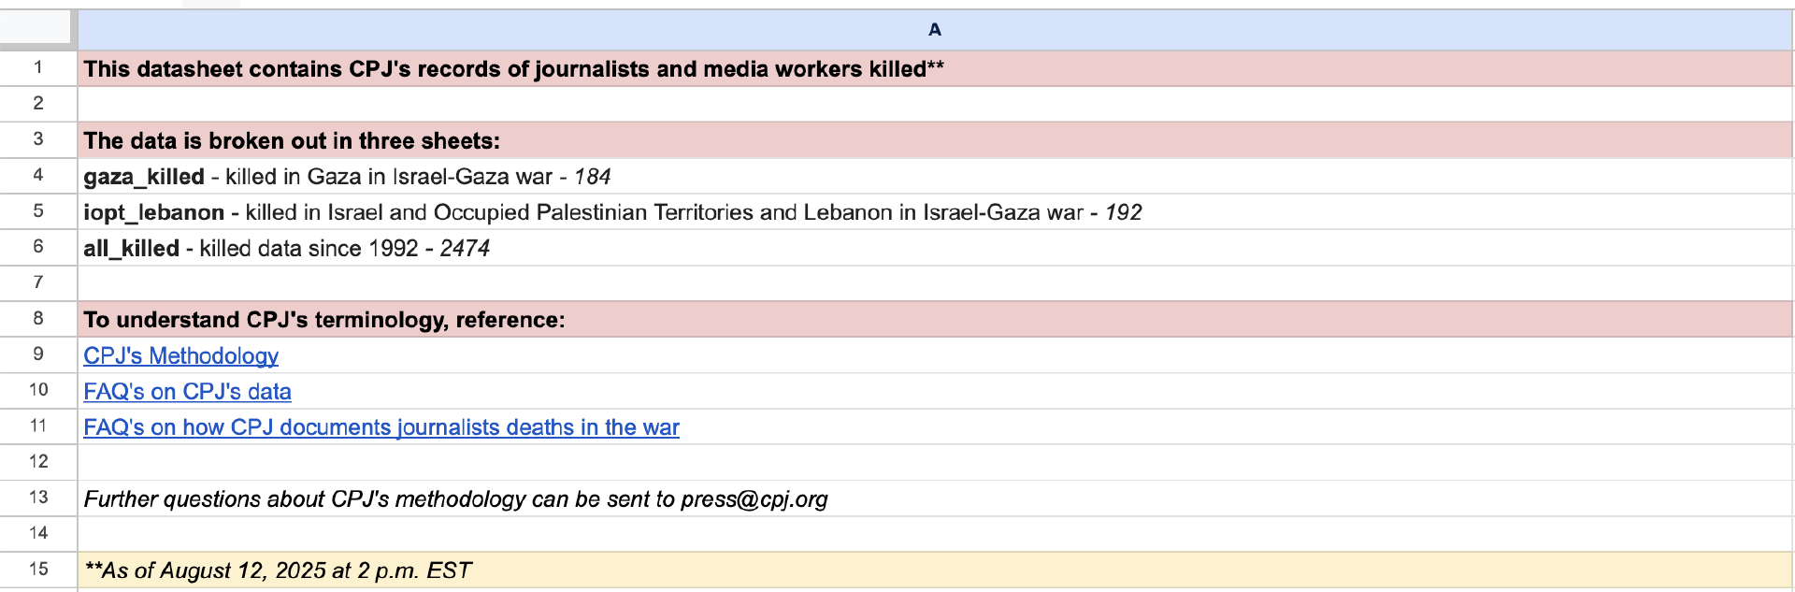Select row 15 header
The height and width of the screenshot is (592, 1795).
tap(38, 569)
